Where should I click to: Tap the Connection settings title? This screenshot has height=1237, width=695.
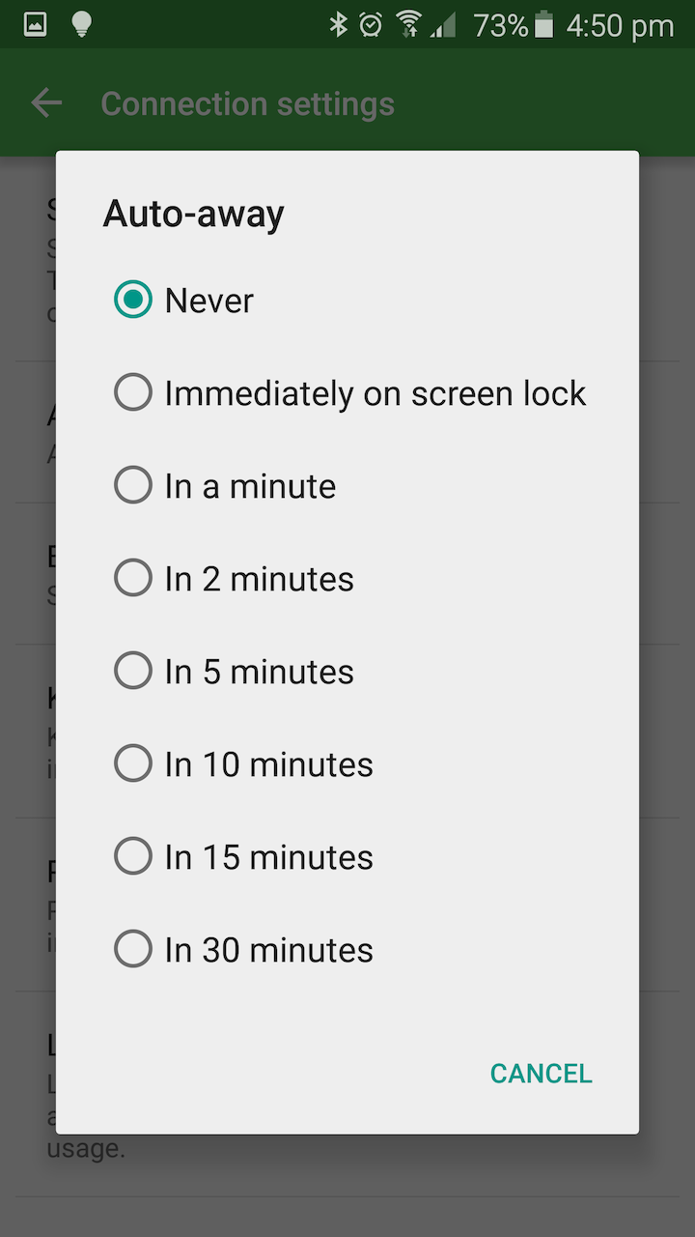click(247, 103)
